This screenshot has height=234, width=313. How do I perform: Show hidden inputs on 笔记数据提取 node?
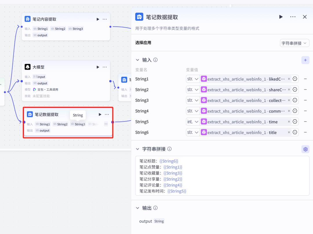(106, 124)
